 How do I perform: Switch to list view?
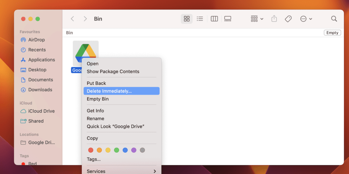tap(200, 19)
